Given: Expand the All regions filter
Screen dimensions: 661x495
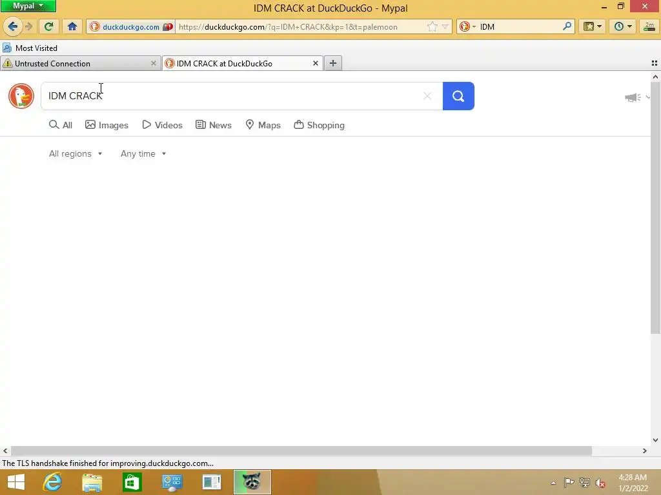Looking at the screenshot, I should click(76, 153).
